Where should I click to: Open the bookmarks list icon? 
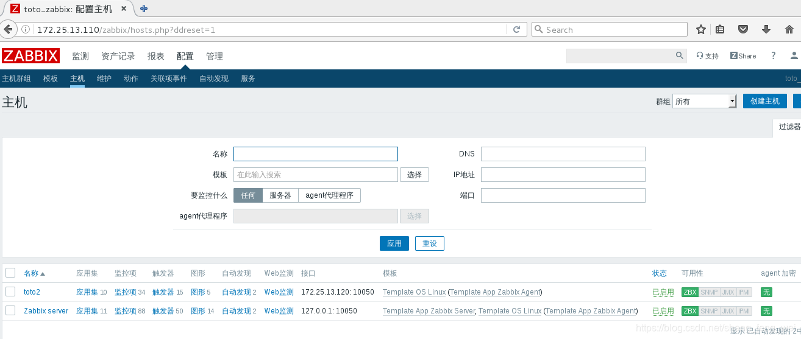720,29
